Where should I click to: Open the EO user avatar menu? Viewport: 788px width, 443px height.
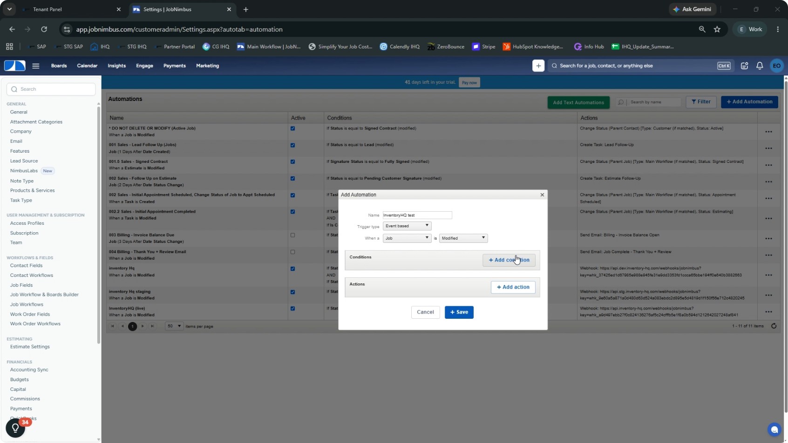point(776,66)
